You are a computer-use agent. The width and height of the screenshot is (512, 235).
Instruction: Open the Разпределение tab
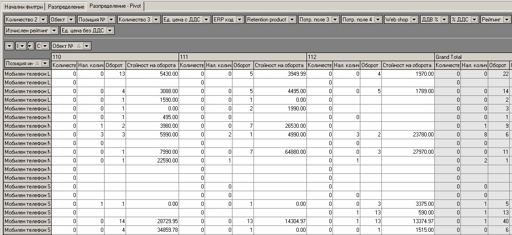(x=66, y=6)
